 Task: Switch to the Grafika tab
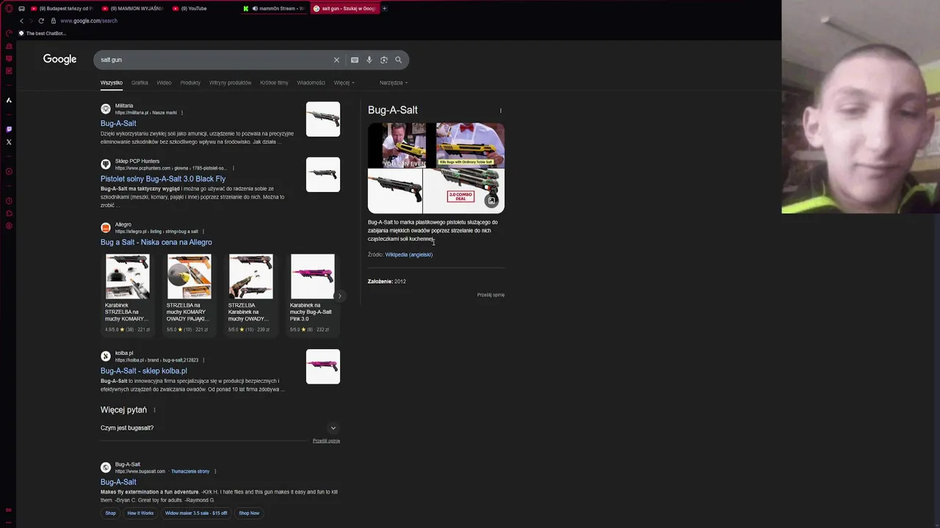click(140, 83)
